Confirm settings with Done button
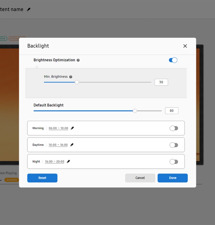 tap(172, 178)
